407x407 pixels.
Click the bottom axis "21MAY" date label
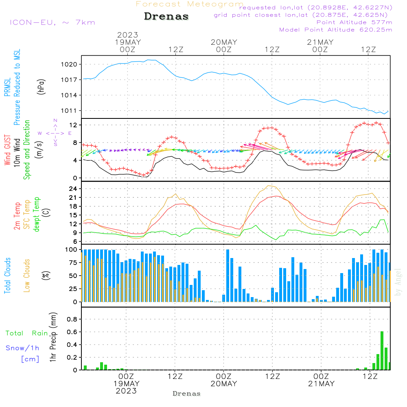coord(322,384)
